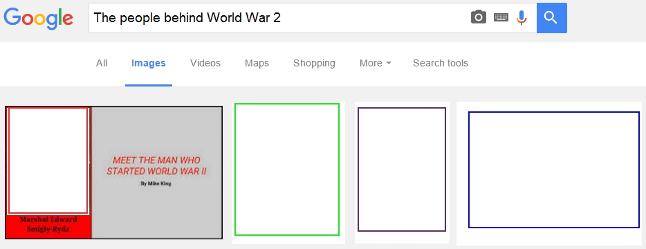The width and height of the screenshot is (646, 249).
Task: Open Search tools options
Action: [x=441, y=63]
